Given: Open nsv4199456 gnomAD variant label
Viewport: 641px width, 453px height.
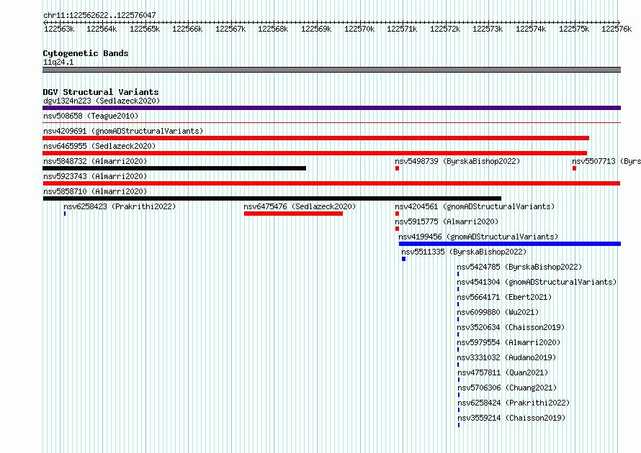Looking at the screenshot, I should click(x=478, y=237).
